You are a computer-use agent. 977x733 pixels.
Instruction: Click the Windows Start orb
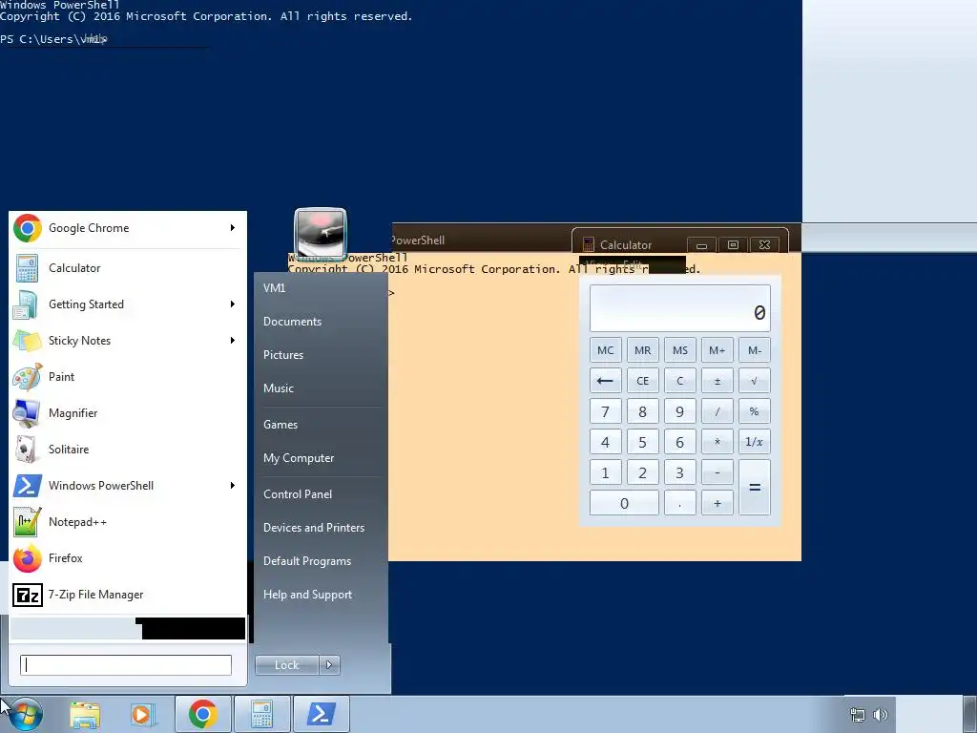point(26,714)
